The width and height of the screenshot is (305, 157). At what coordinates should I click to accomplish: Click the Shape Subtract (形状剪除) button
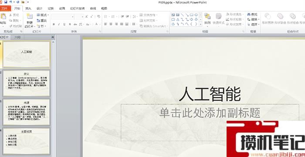268,19
